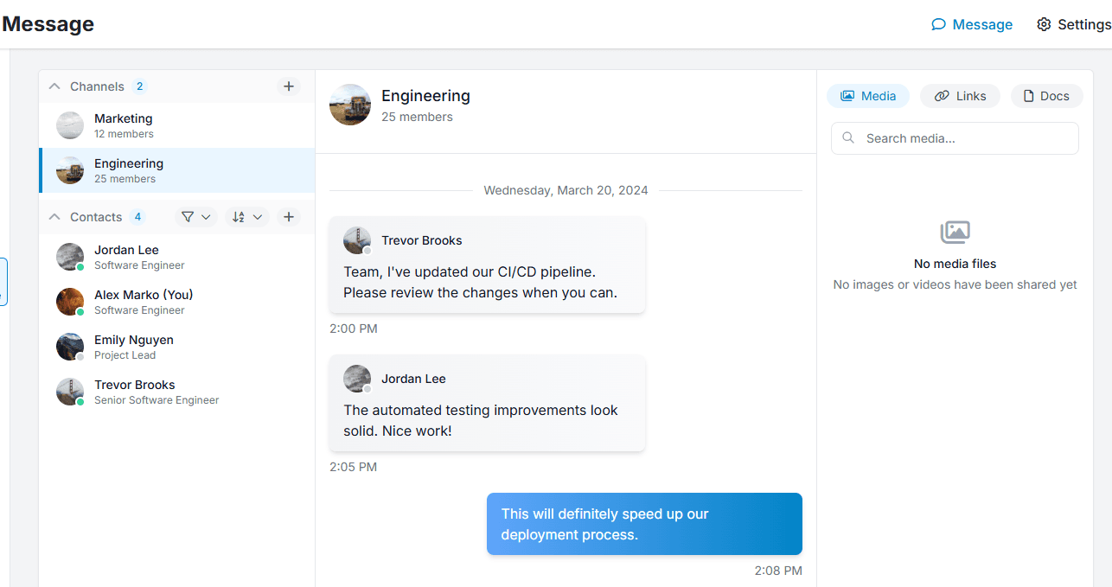The width and height of the screenshot is (1112, 587).
Task: Go to Message via speech bubble icon
Action: point(938,24)
